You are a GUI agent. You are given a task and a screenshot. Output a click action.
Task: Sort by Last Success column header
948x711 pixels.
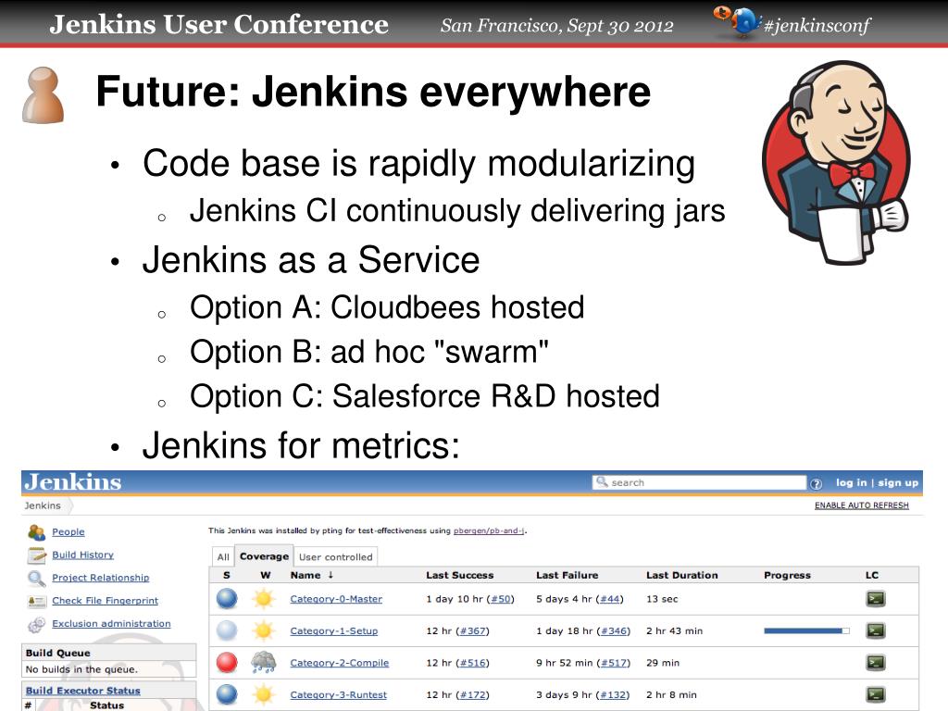coord(459,575)
